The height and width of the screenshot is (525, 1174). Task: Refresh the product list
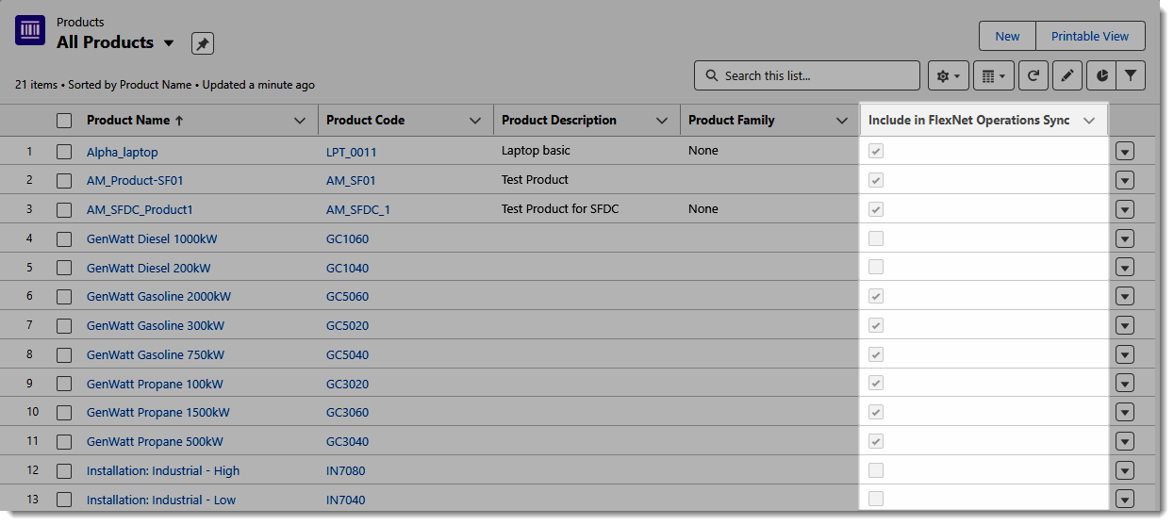click(1033, 76)
